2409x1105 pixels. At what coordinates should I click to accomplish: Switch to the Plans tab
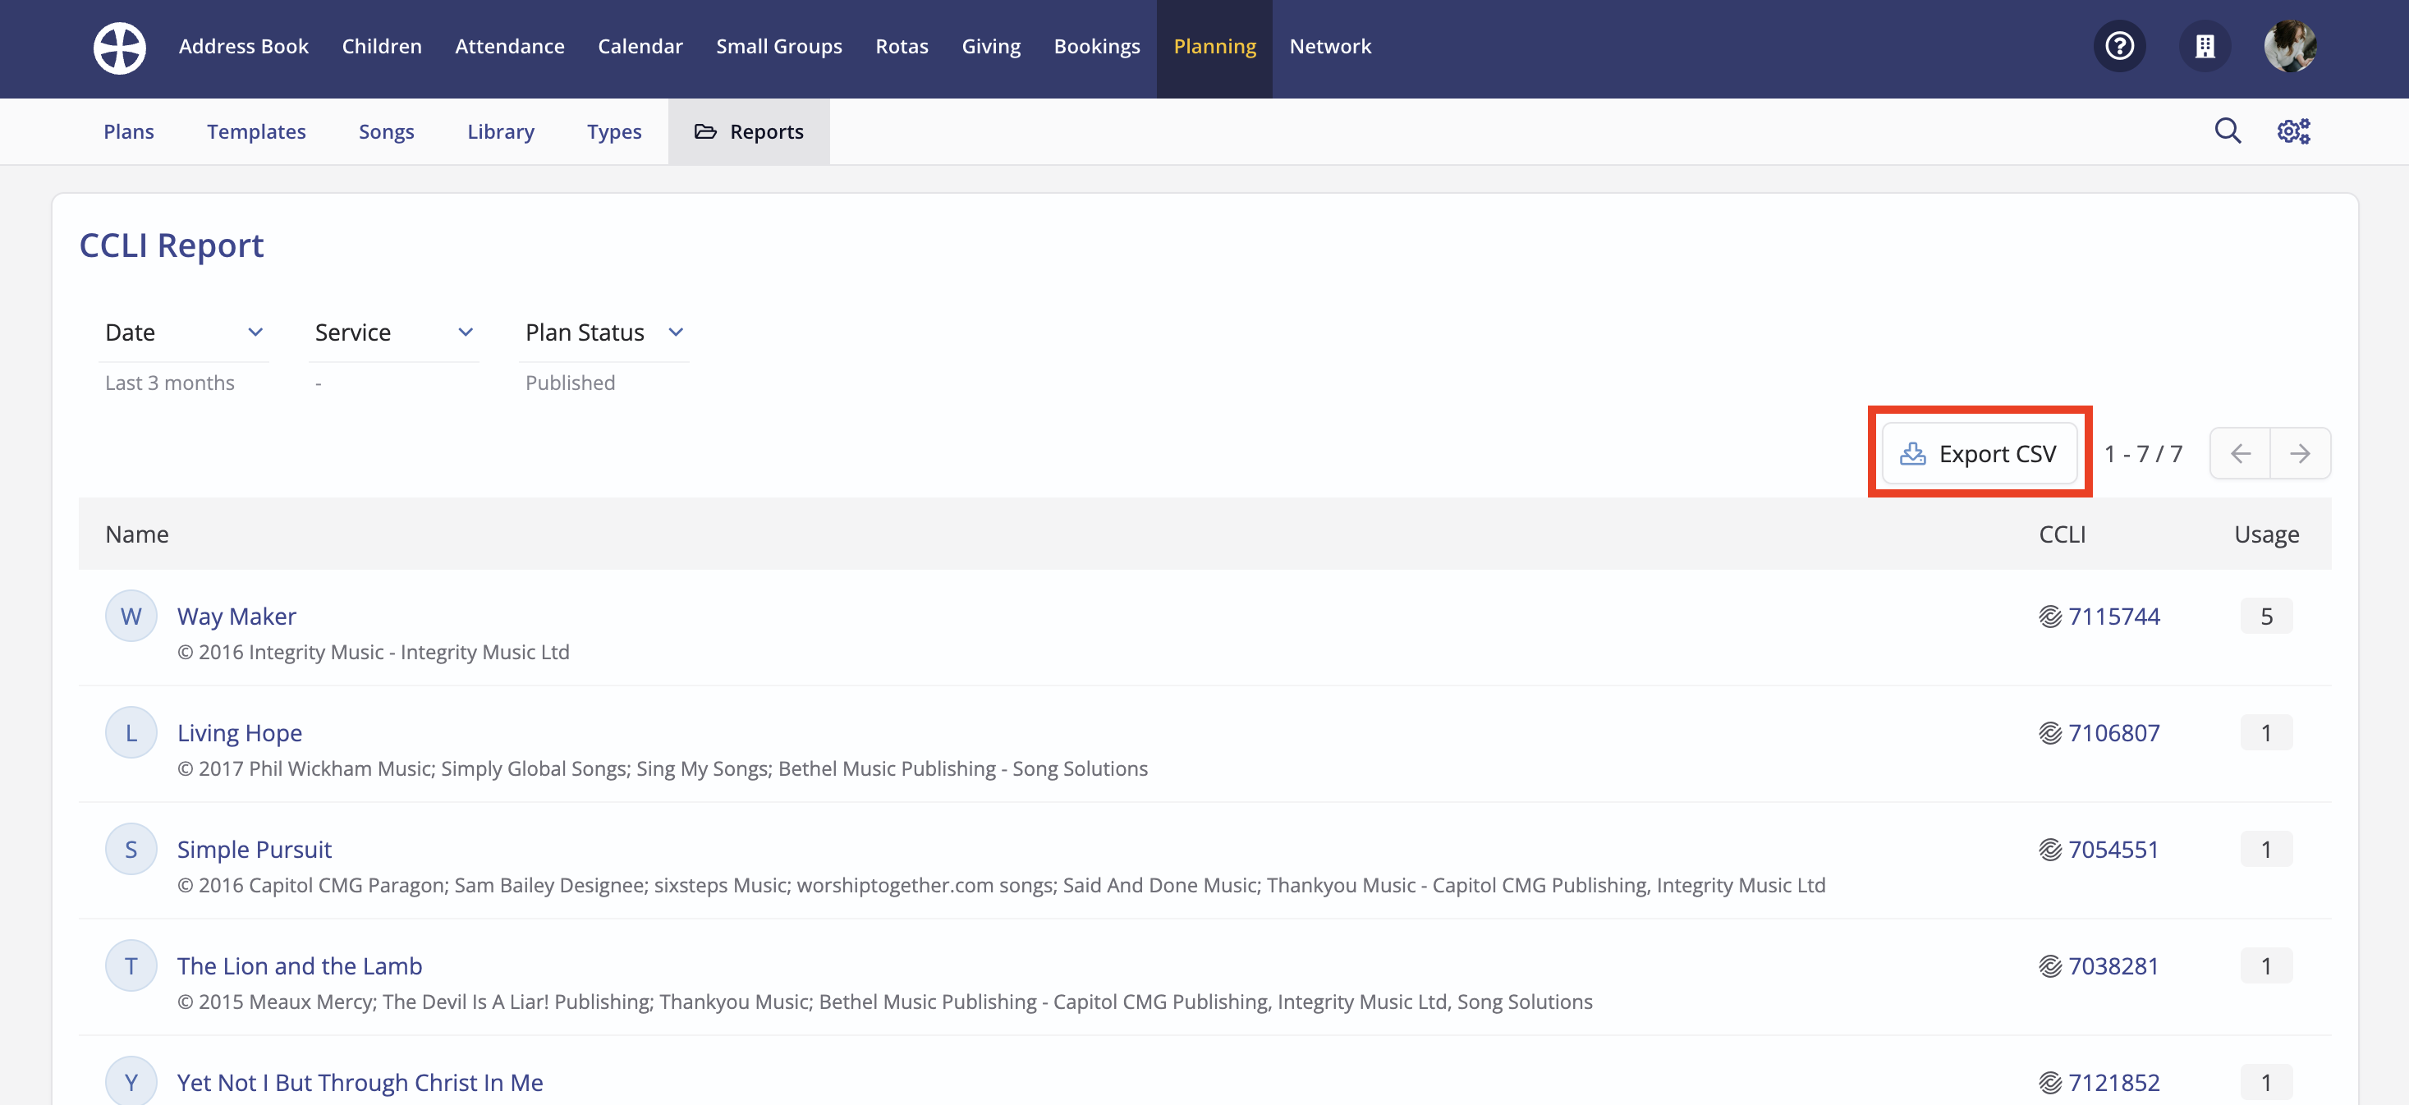(x=129, y=132)
